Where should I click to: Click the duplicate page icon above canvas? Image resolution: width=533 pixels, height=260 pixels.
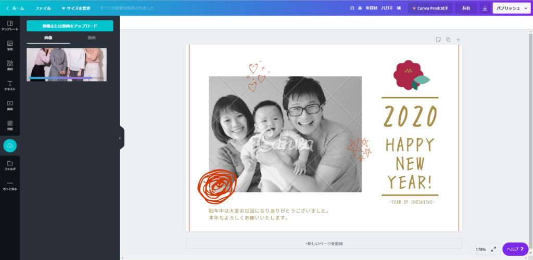448,40
